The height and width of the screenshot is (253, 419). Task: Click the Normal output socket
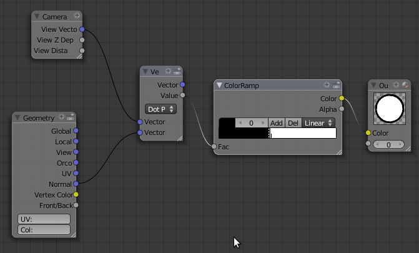click(76, 184)
